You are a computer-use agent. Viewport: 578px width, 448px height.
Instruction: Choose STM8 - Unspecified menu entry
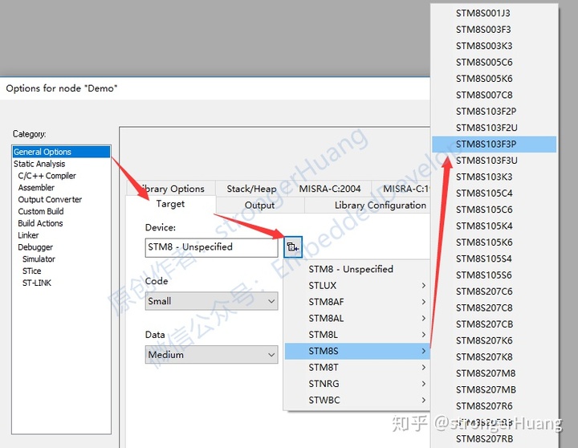pos(356,269)
